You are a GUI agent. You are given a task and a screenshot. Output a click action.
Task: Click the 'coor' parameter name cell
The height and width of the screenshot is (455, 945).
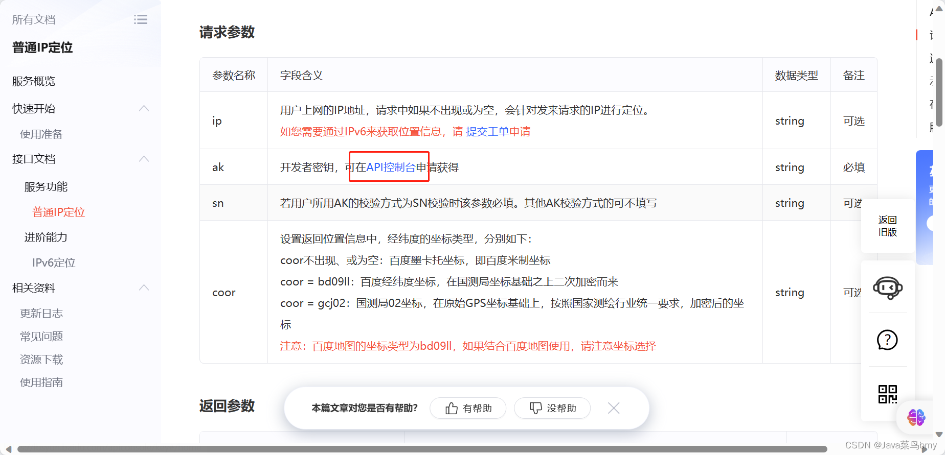[234, 292]
